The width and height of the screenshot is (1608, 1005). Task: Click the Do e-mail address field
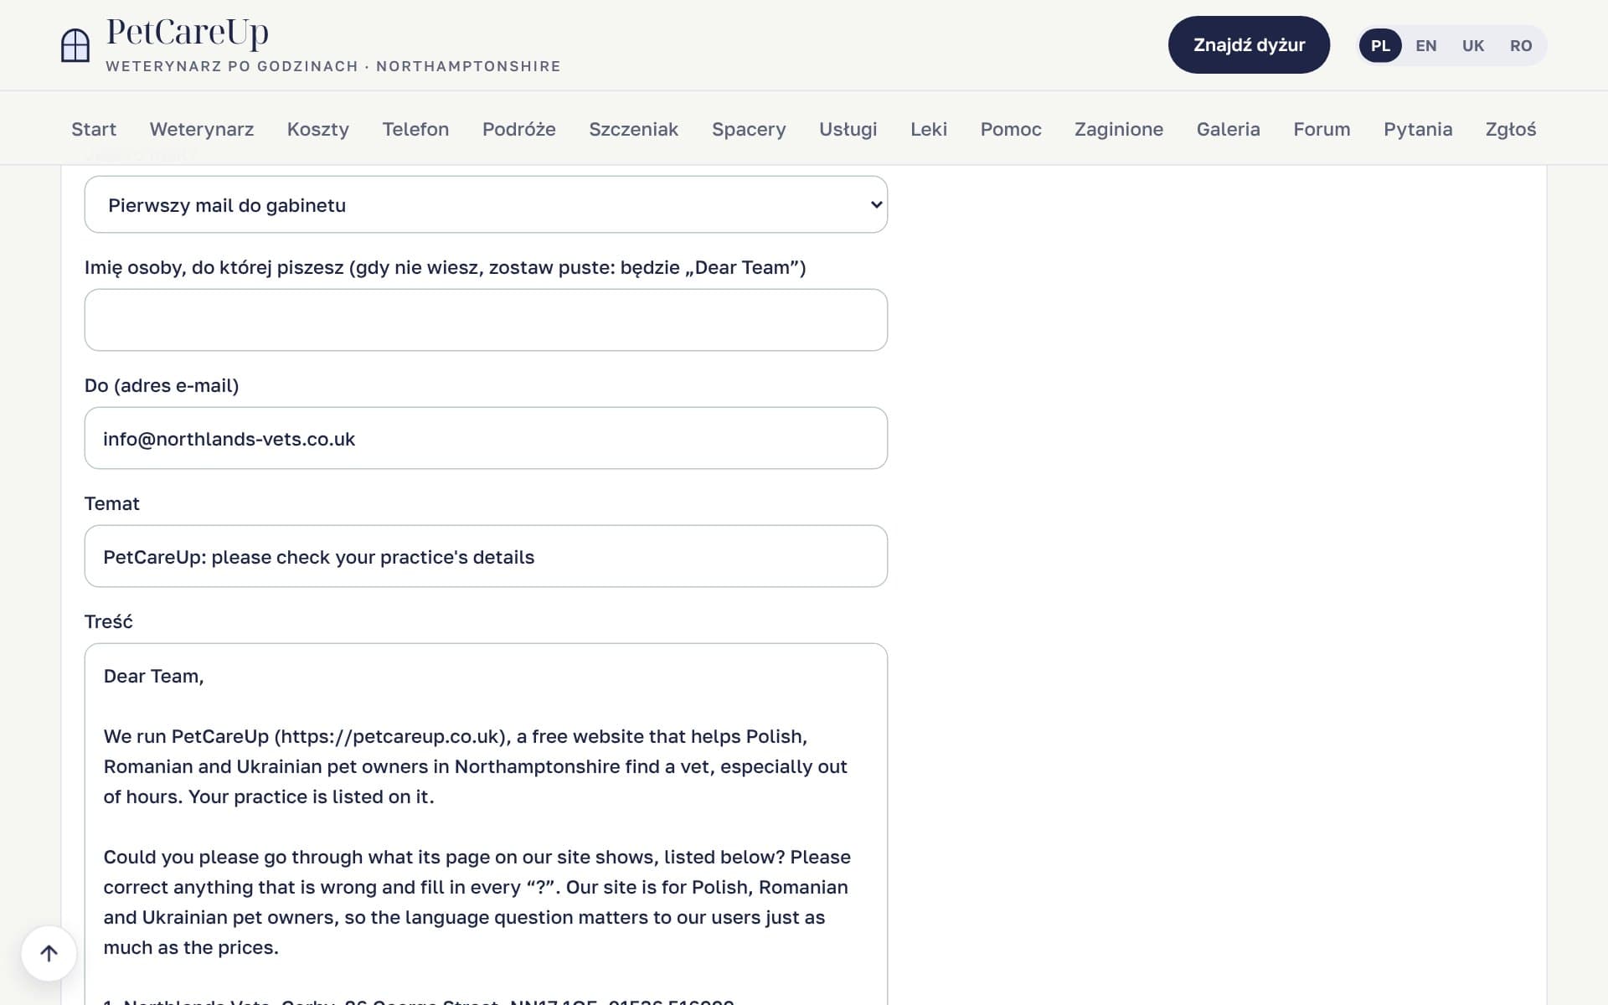[486, 438]
